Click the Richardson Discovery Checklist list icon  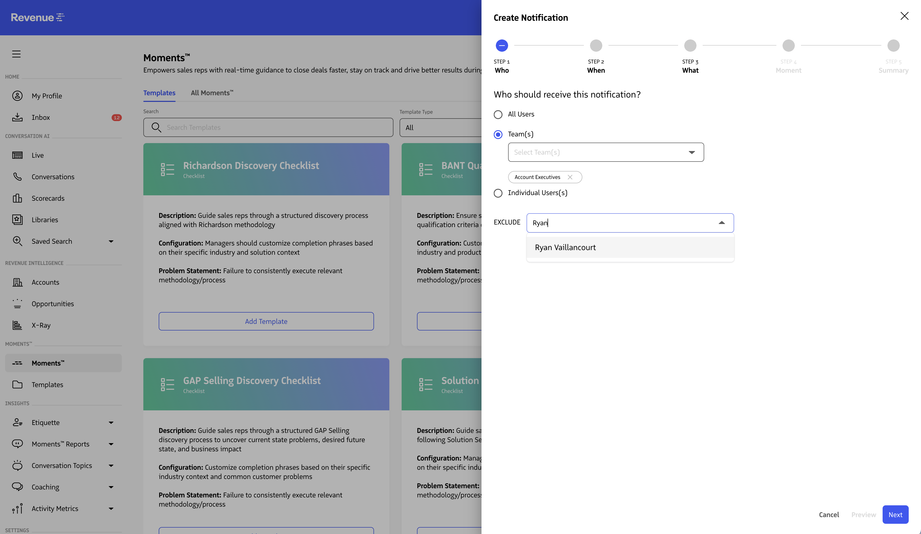pyautogui.click(x=167, y=169)
